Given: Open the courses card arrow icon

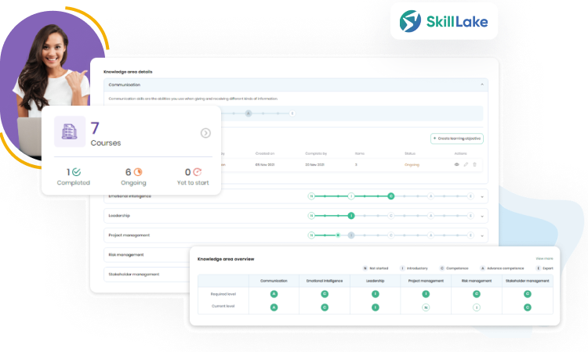Looking at the screenshot, I should [x=205, y=133].
